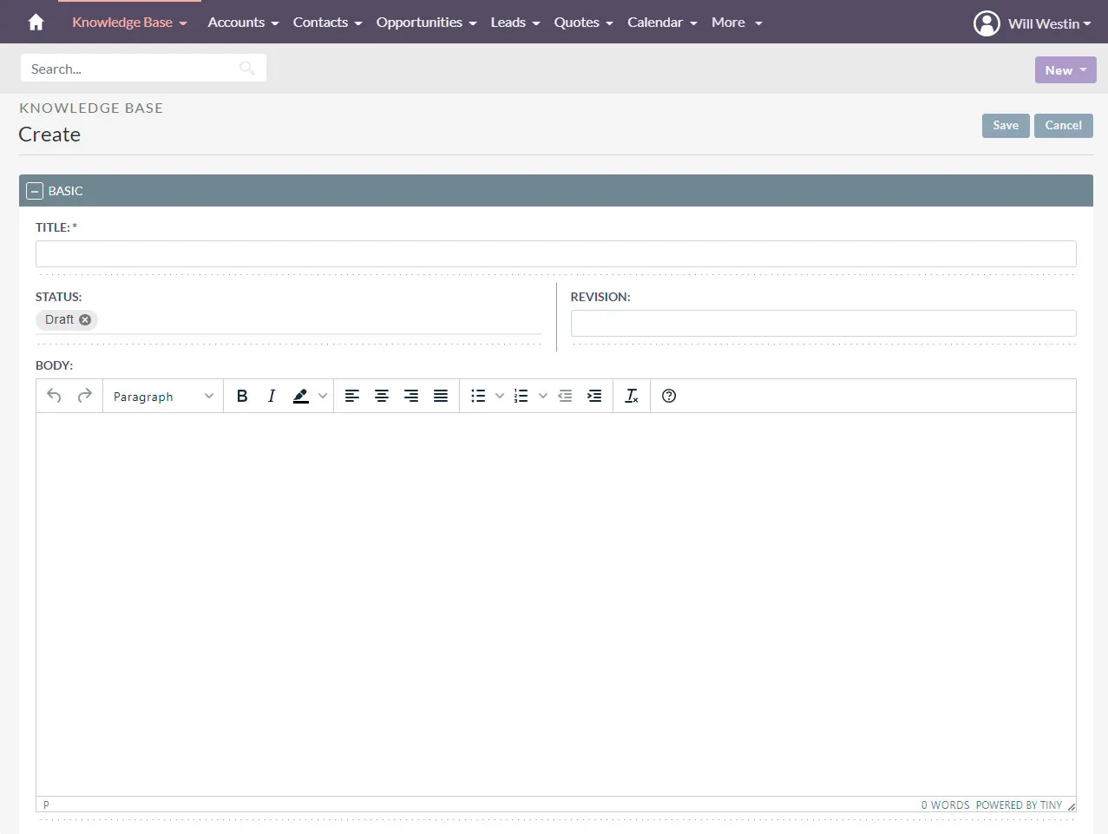Open highlight color options dropdown

tap(323, 396)
